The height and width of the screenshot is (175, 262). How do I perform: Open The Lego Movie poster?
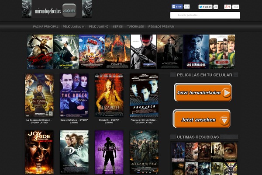[x=92, y=52]
